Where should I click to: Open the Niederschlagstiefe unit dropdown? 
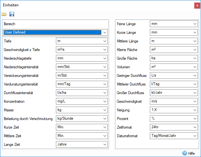point(104,58)
